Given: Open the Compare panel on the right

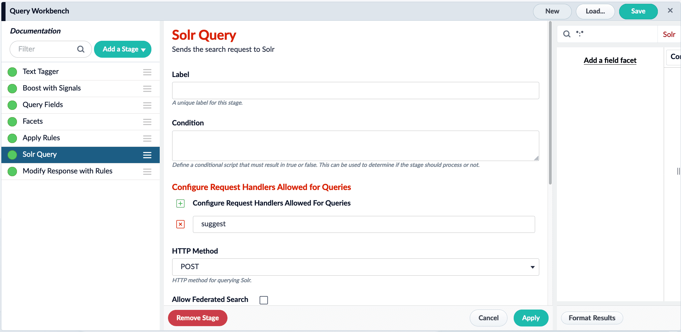Looking at the screenshot, I should [x=675, y=57].
